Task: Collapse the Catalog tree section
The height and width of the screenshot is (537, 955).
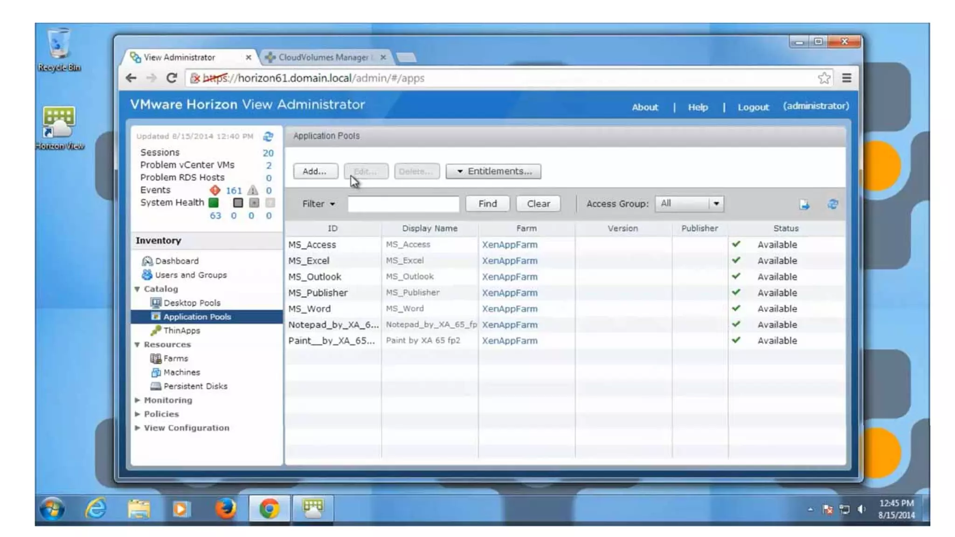Action: point(138,289)
